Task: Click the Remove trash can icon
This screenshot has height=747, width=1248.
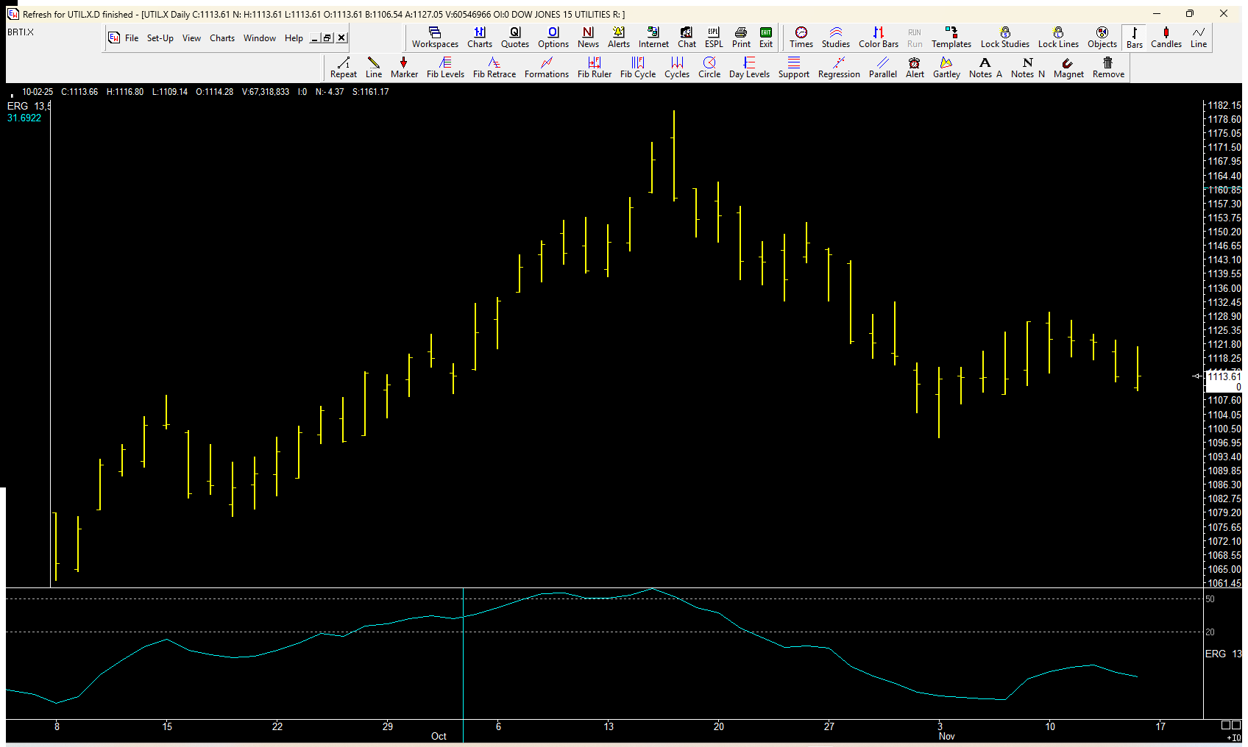Action: pyautogui.click(x=1107, y=68)
